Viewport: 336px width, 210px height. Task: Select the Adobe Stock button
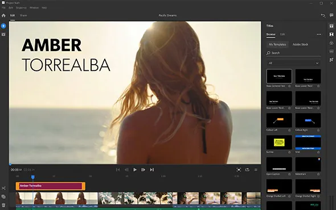pyautogui.click(x=300, y=44)
